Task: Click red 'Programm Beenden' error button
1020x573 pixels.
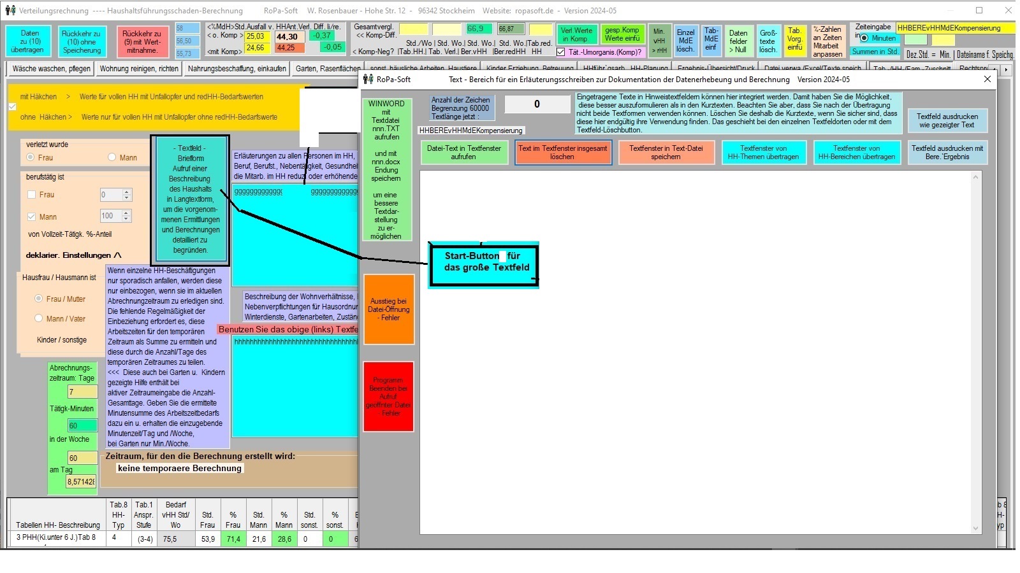Action: pos(389,397)
